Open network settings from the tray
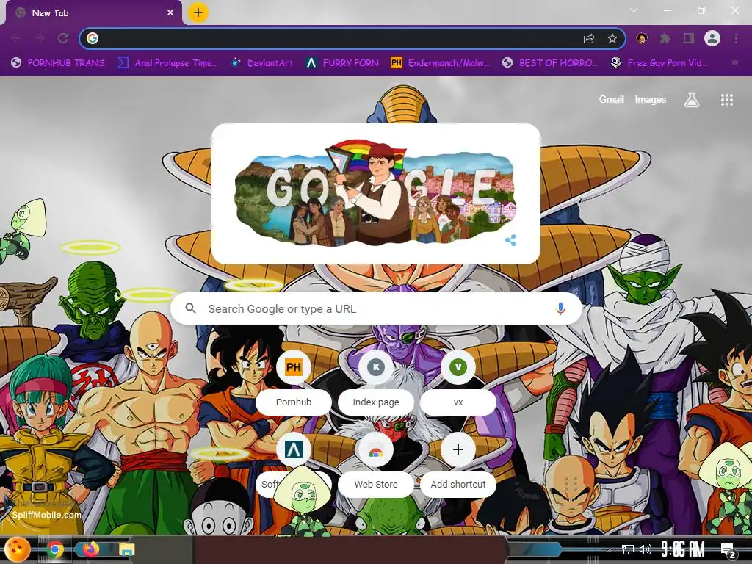The image size is (752, 564). coord(627,549)
